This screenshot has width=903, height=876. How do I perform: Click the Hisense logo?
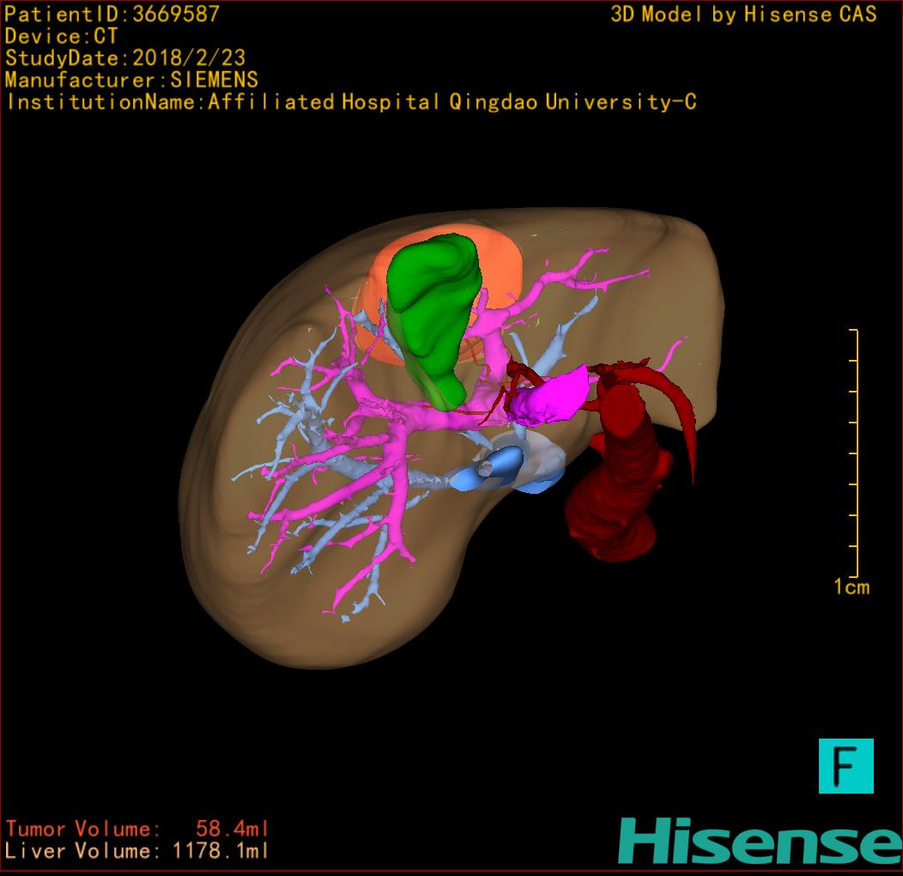[x=760, y=841]
